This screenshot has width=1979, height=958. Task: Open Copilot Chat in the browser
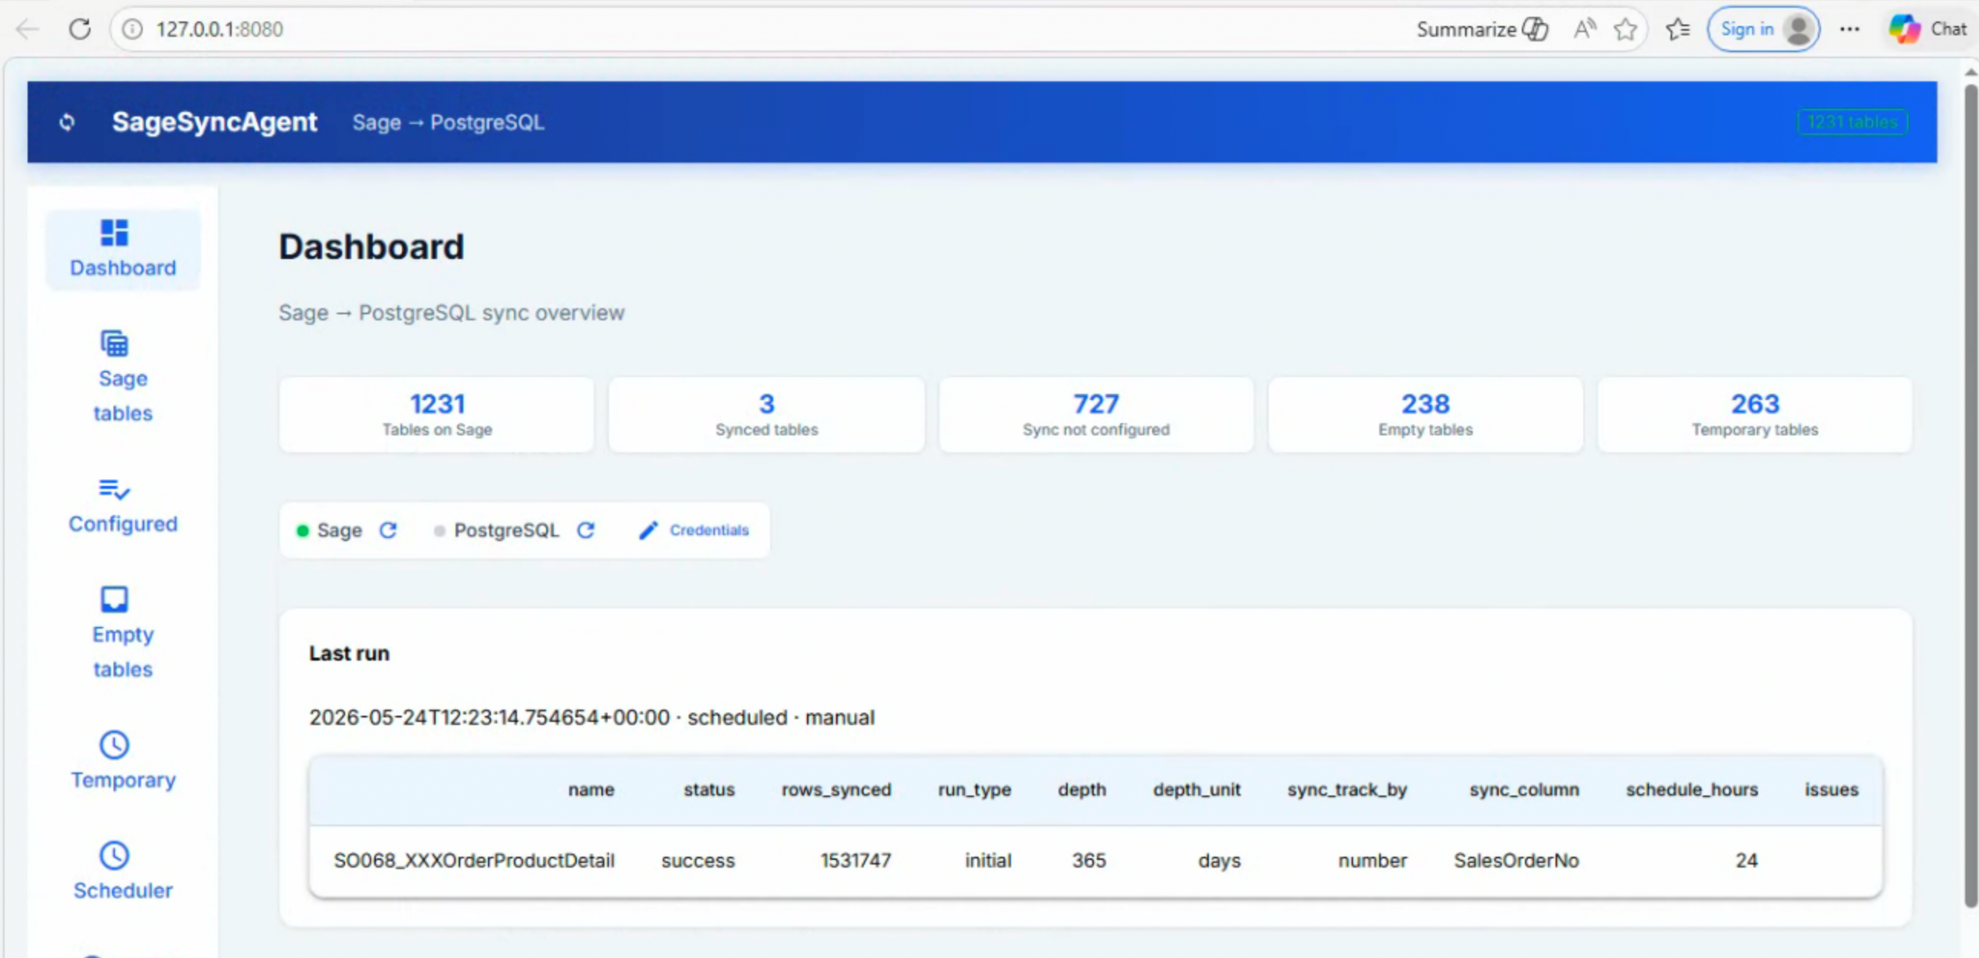[1928, 29]
